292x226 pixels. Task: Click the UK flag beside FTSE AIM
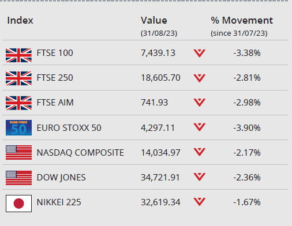pos(18,103)
